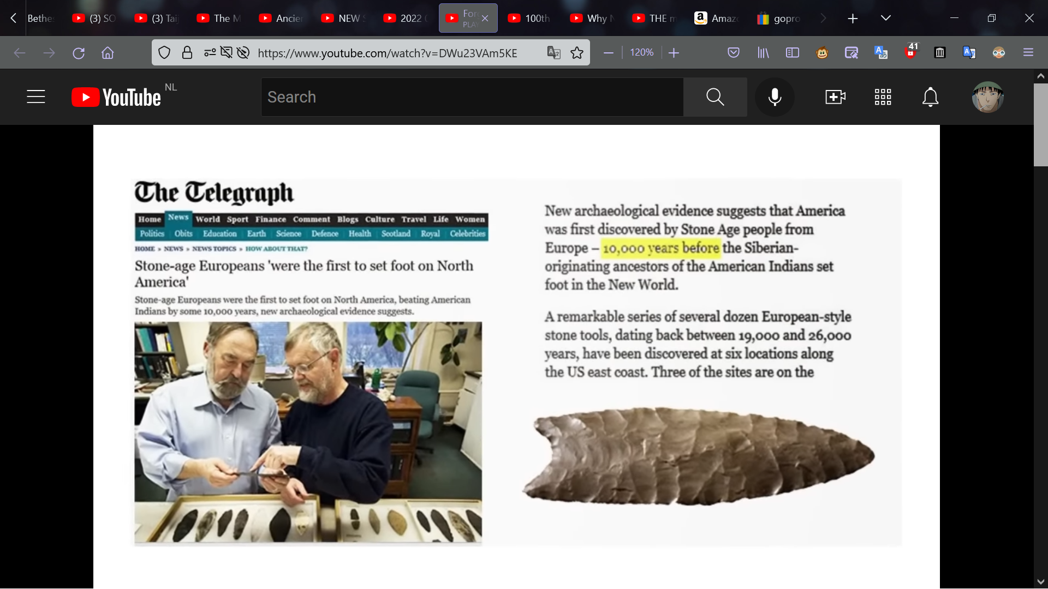Viewport: 1048px width, 589px height.
Task: Click the YouTube logo home link
Action: [x=116, y=97]
